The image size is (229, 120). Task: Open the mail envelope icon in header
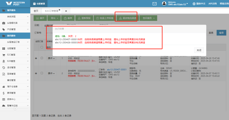[154, 4]
